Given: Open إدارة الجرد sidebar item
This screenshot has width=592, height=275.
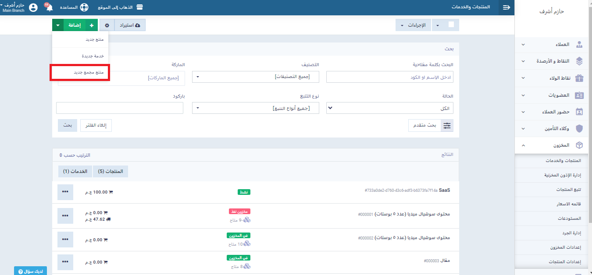Looking at the screenshot, I should point(551,233).
